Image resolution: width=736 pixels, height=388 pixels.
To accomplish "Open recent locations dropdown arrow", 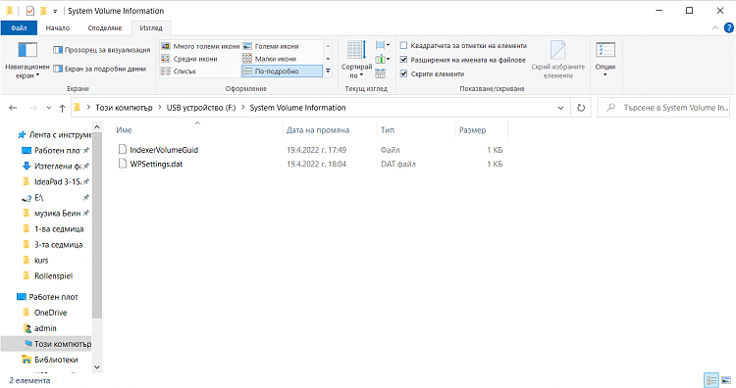I will (x=49, y=108).
